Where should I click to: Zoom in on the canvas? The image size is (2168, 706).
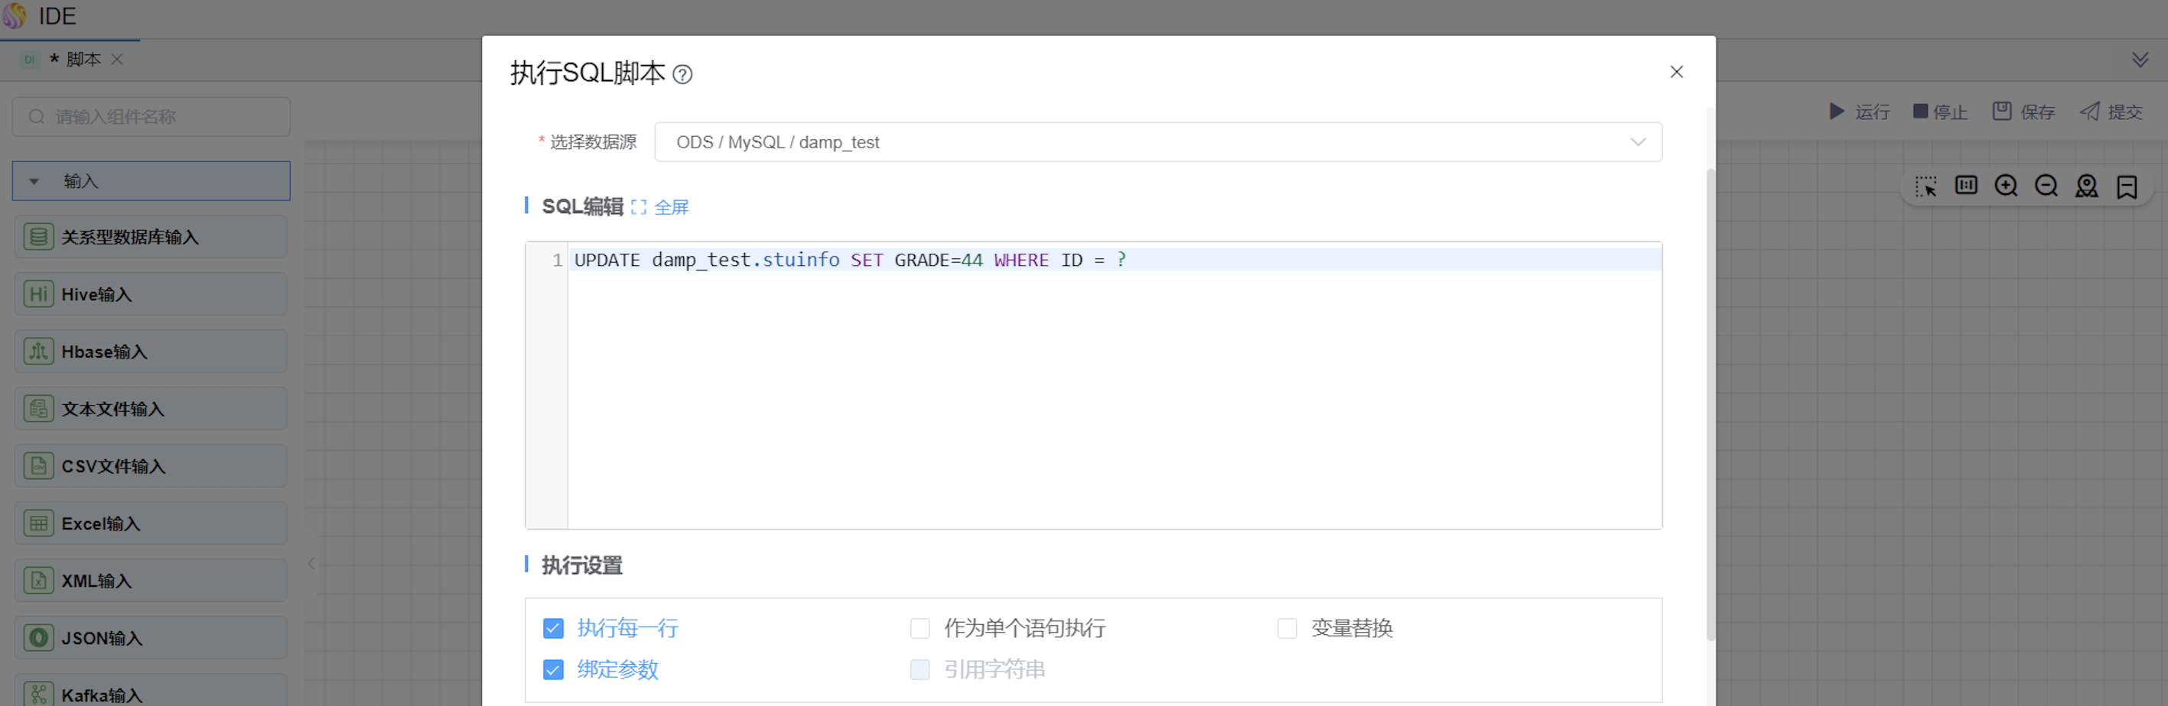pos(2007,186)
